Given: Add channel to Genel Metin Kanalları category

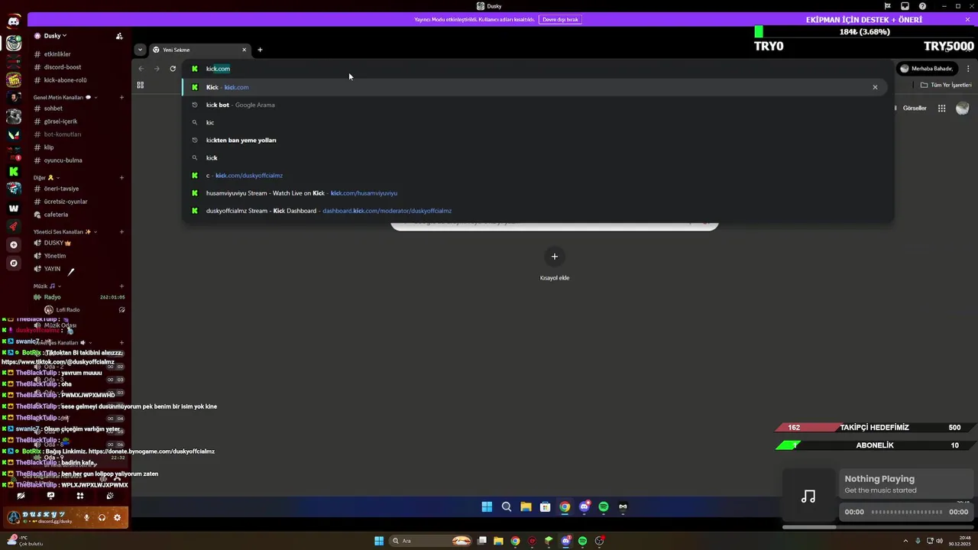Looking at the screenshot, I should pyautogui.click(x=121, y=98).
